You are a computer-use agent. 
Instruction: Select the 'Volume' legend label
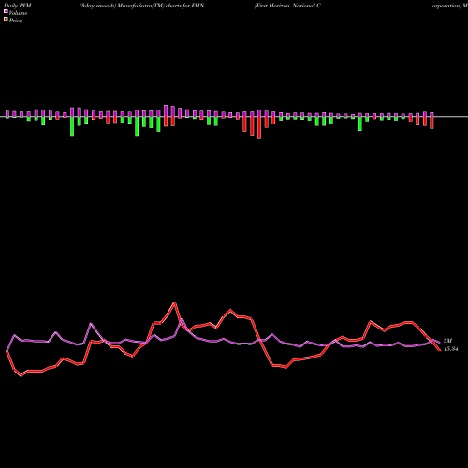(18, 13)
